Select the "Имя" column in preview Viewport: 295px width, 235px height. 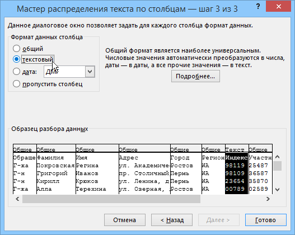tap(82, 158)
